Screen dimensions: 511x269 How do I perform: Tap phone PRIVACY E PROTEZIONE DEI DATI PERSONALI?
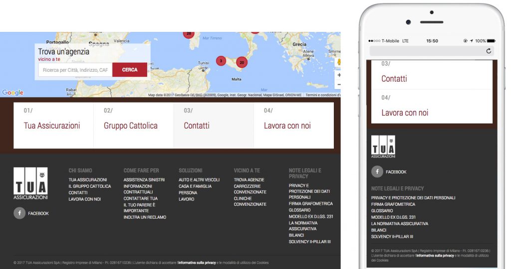tap(413, 198)
